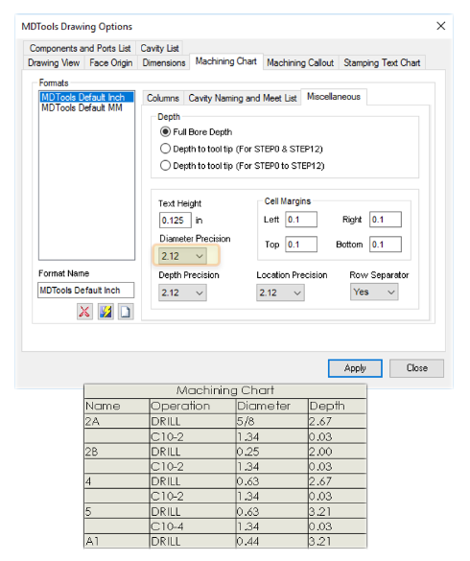Click the Operation column header

(x=193, y=406)
